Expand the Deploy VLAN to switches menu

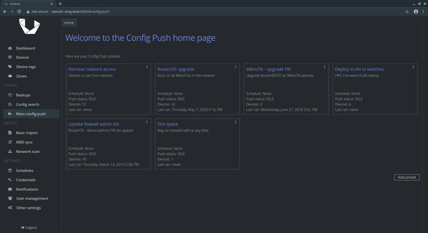tap(413, 67)
